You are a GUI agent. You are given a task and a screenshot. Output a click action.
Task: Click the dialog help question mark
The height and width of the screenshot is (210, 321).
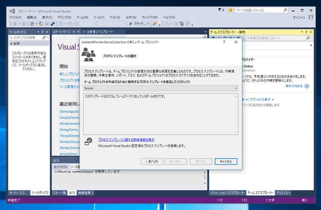click(224, 42)
